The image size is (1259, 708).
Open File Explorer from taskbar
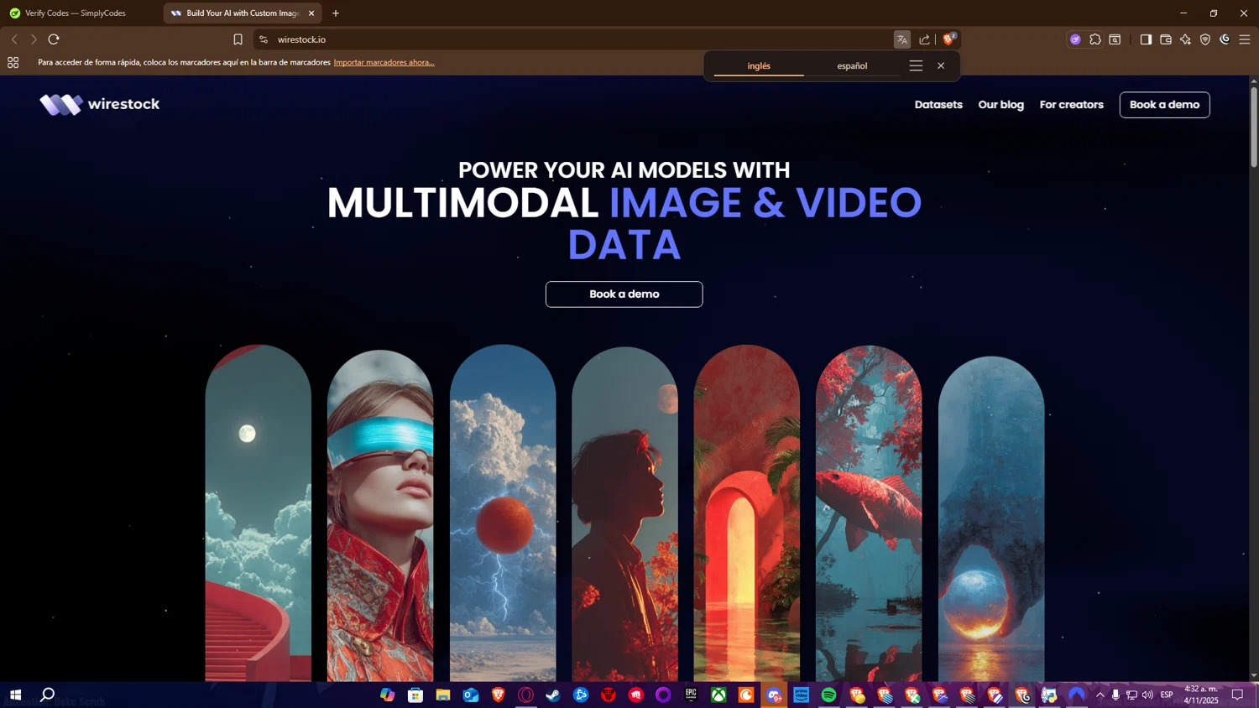tap(443, 695)
